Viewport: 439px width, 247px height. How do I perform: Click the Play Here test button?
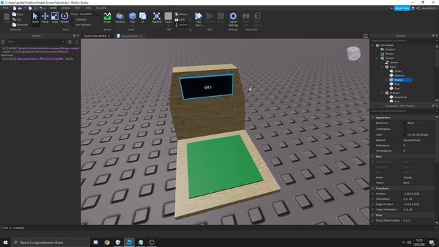198,19
